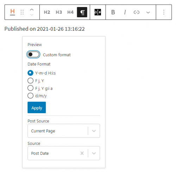Clear the Post Date source selection

(x=82, y=153)
